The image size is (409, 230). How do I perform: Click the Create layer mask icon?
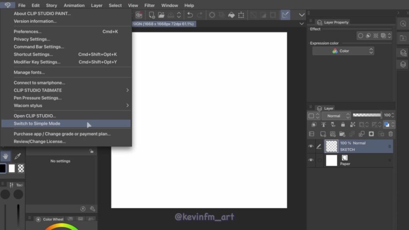[x=371, y=134]
